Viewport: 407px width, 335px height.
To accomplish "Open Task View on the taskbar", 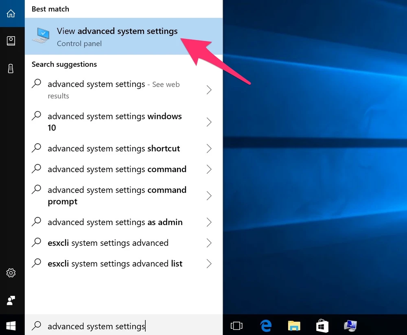I will pos(236,326).
